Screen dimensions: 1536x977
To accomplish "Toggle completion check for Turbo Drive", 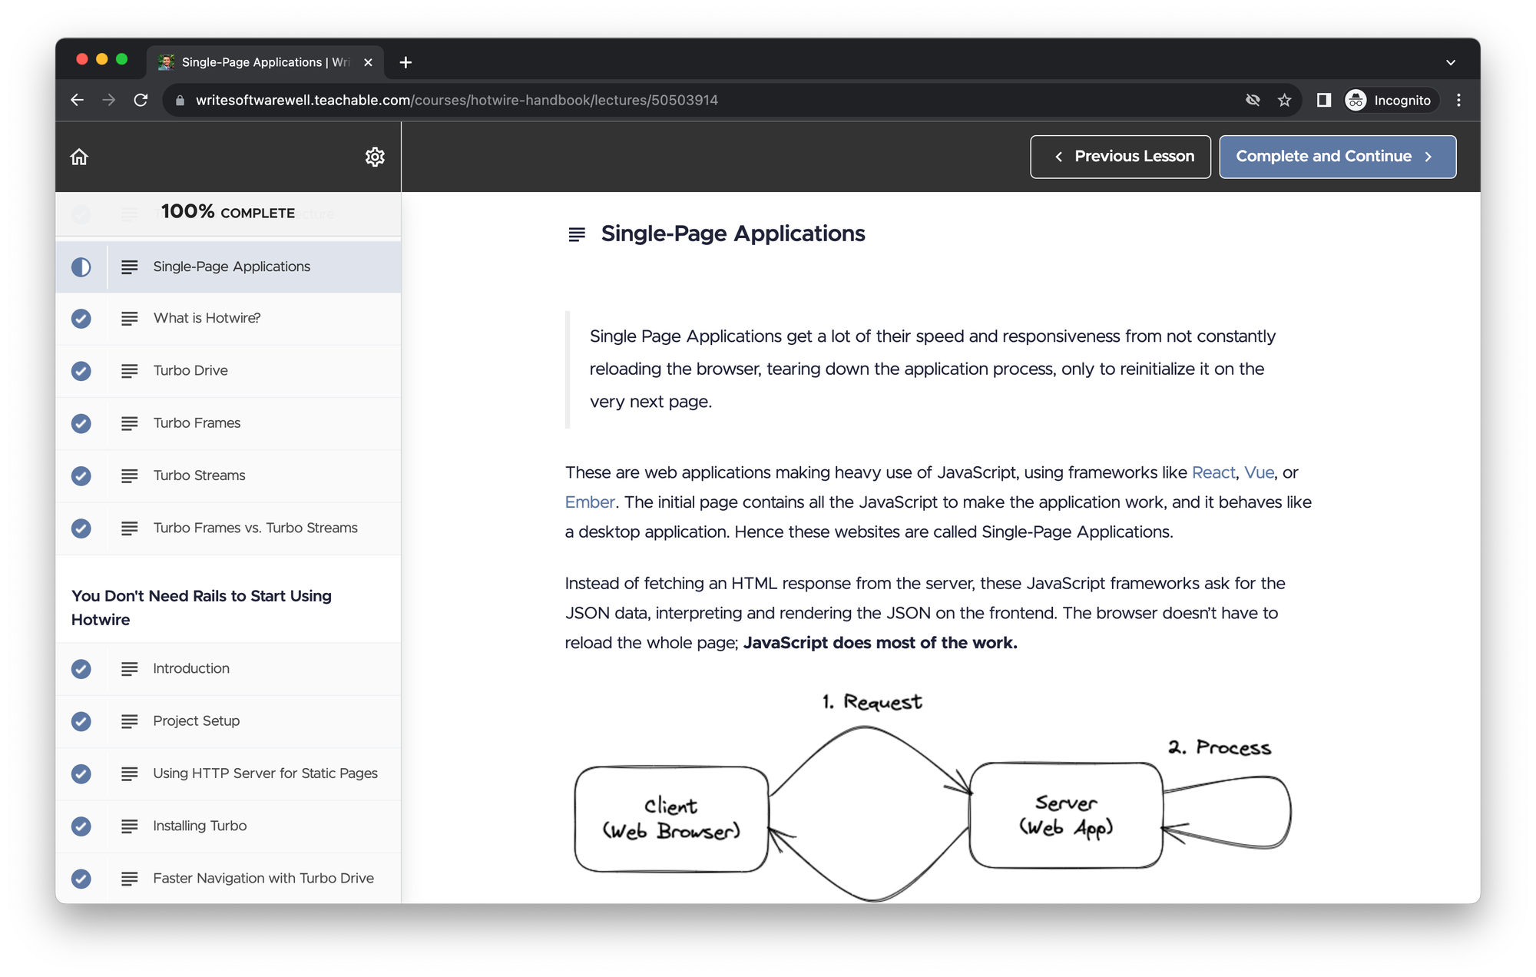I will [81, 371].
